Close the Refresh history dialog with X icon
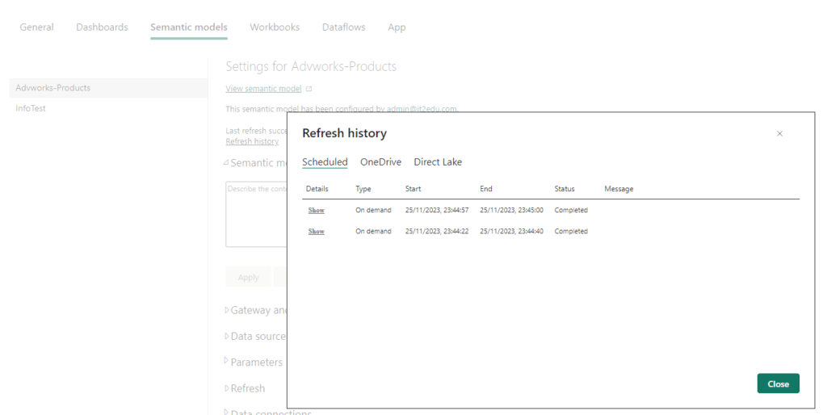The height and width of the screenshot is (415, 827). click(779, 134)
